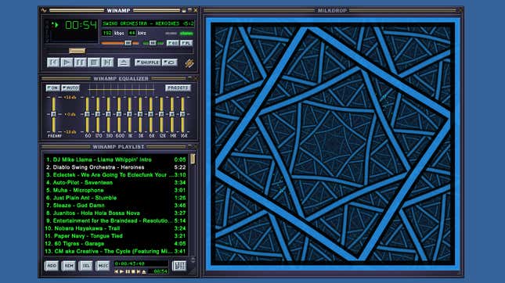Select Juanitos - Hola Hola Bossa Nova

(116, 213)
